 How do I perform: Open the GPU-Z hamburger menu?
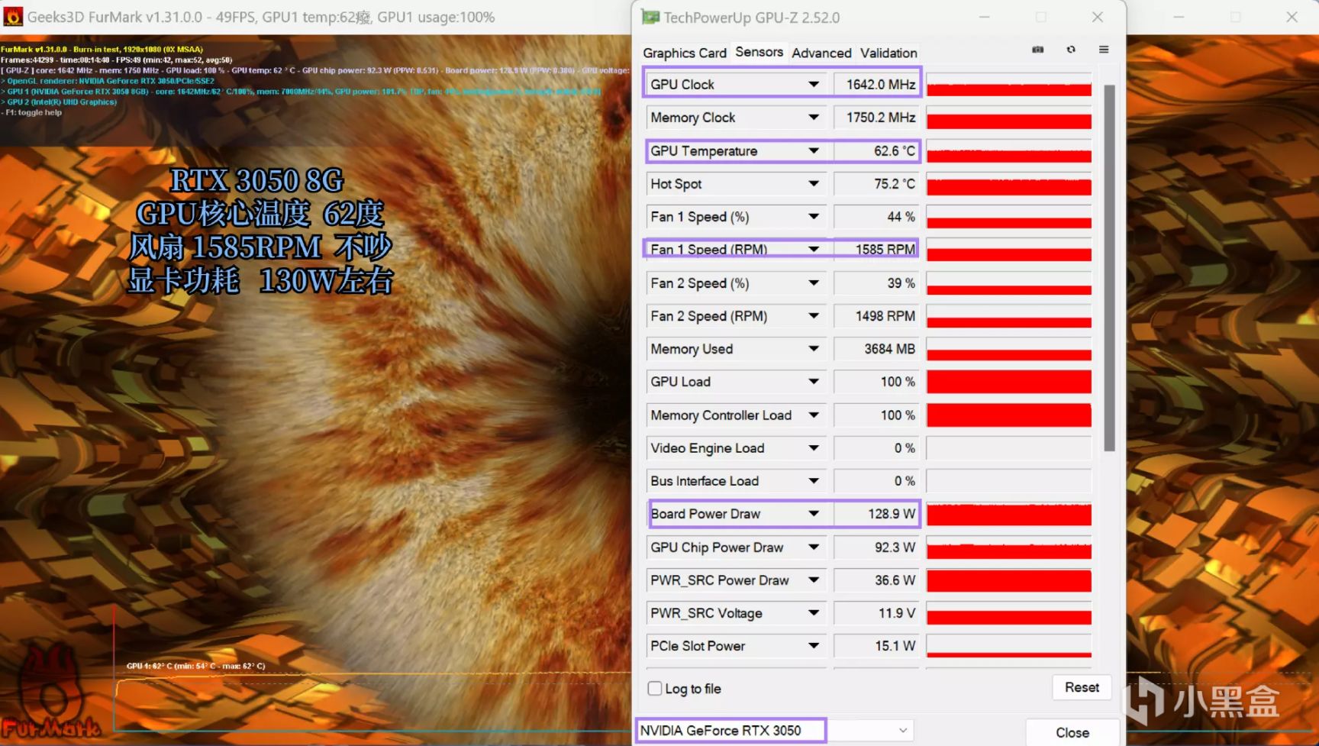(1104, 50)
